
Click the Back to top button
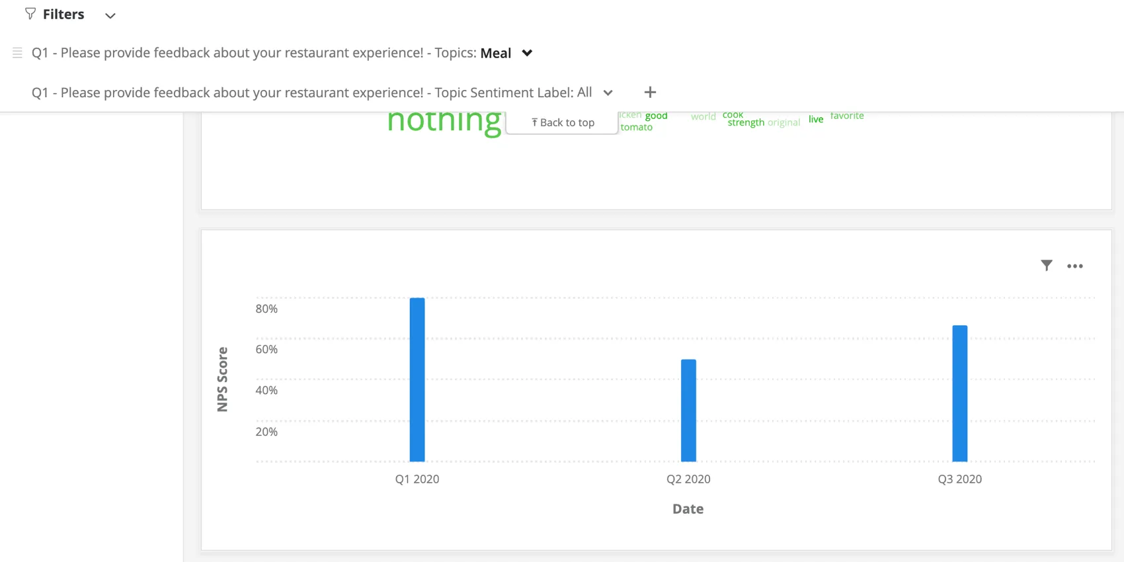(x=561, y=122)
